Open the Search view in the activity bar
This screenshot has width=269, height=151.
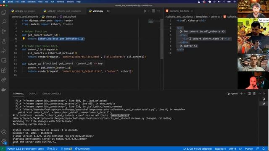coord(4,22)
